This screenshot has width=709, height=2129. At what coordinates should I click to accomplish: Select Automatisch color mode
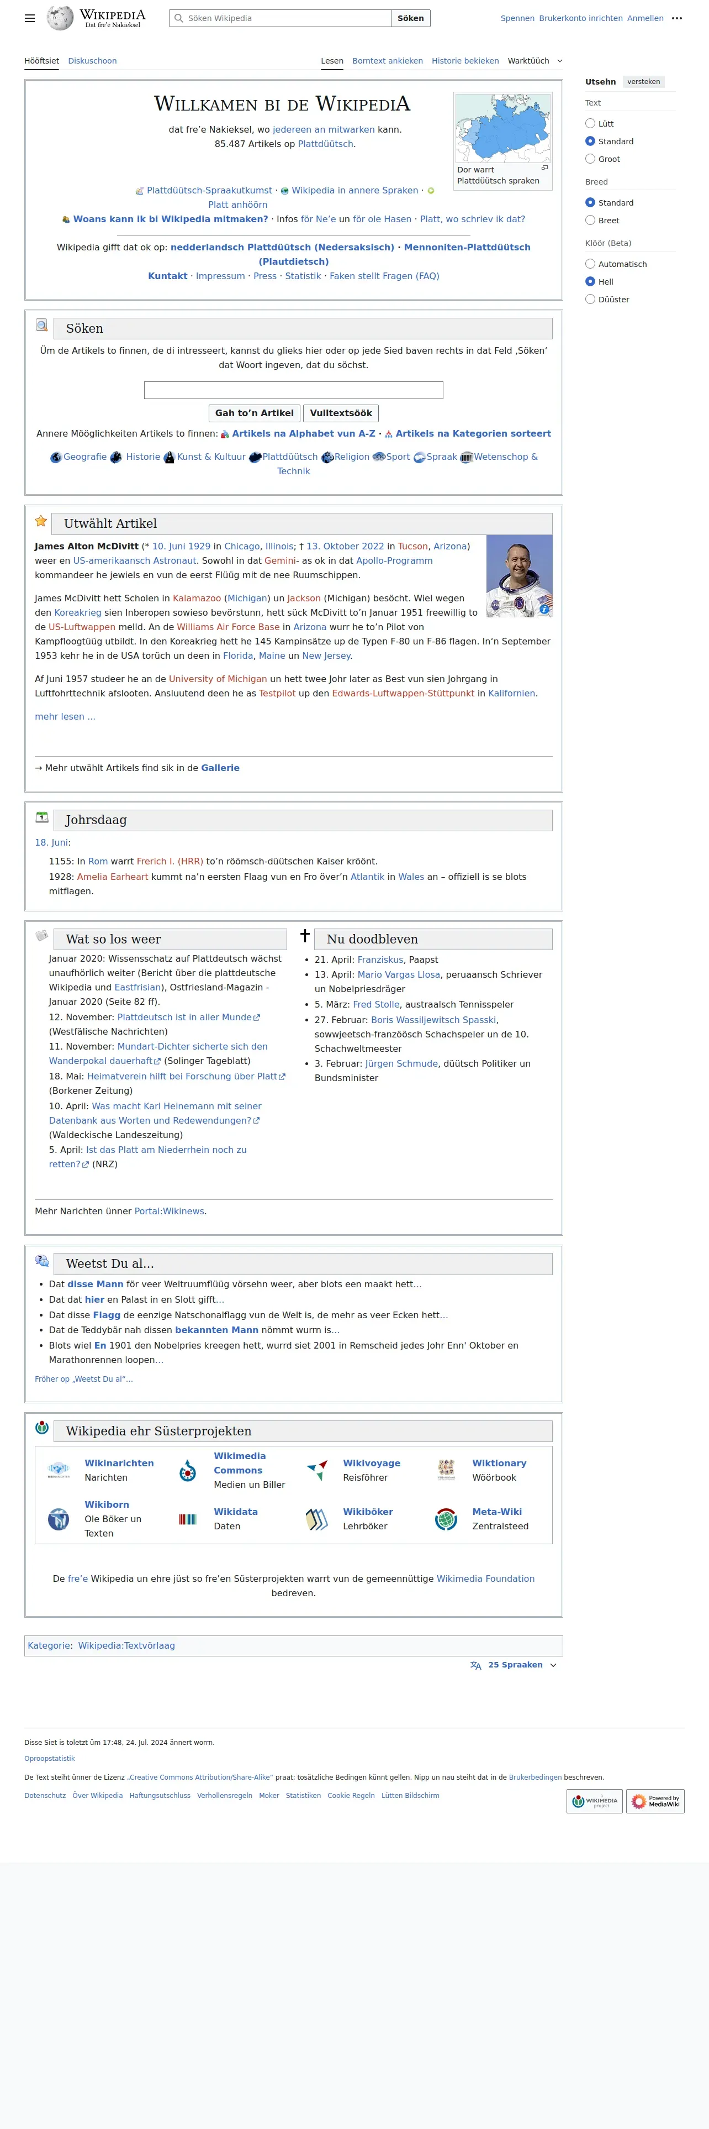click(x=590, y=264)
